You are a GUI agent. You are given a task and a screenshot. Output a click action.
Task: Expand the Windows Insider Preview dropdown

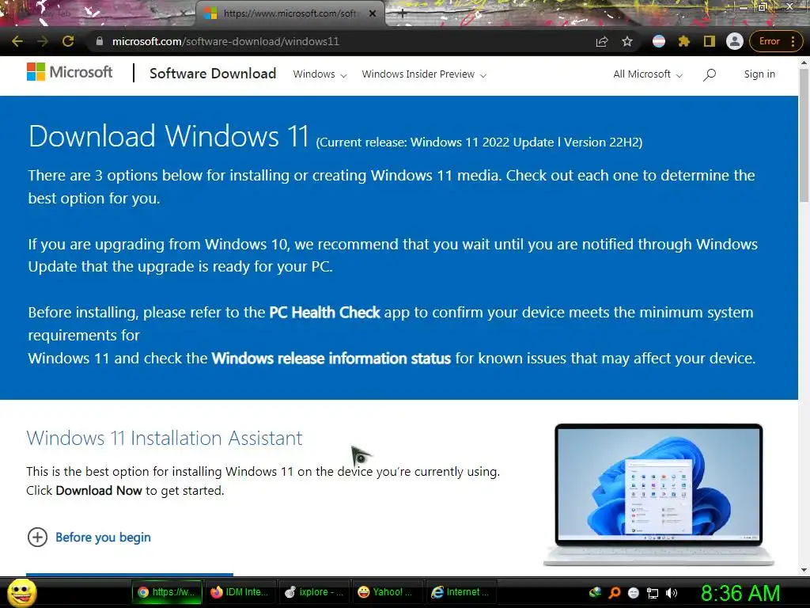pos(424,74)
